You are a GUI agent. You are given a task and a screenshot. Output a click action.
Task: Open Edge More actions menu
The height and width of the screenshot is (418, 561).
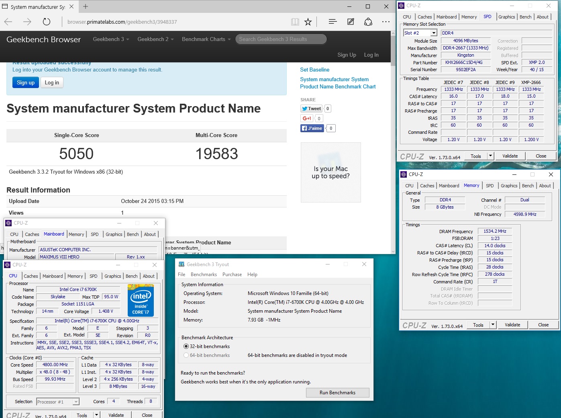tap(386, 22)
